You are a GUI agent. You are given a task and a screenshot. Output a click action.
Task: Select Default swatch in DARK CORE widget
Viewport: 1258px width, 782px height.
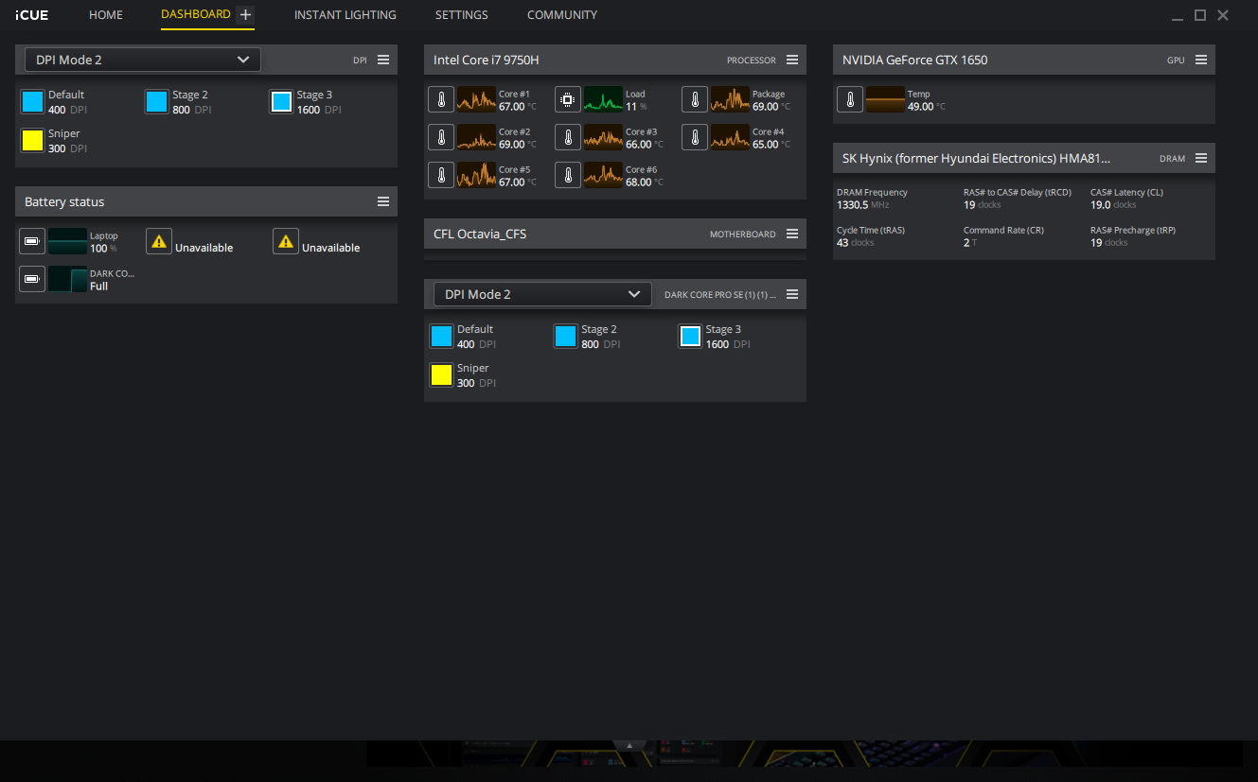coord(441,336)
